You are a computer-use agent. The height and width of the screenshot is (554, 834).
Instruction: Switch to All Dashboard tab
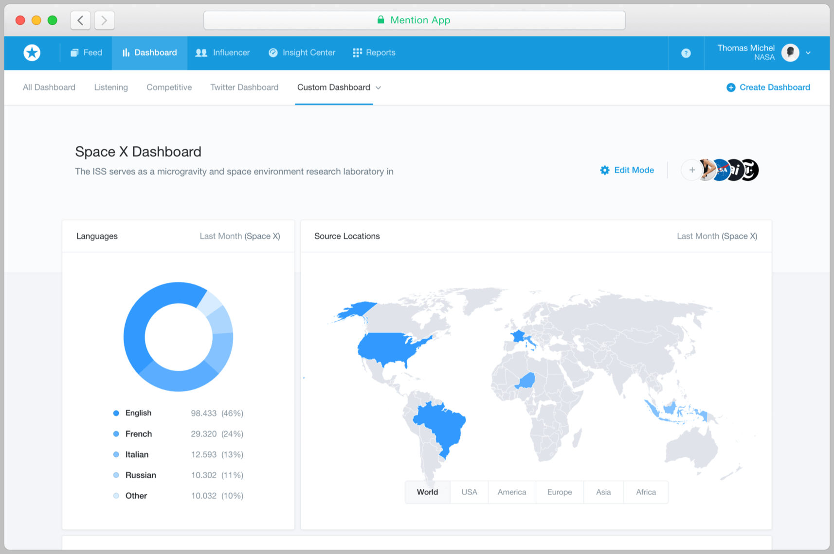49,87
